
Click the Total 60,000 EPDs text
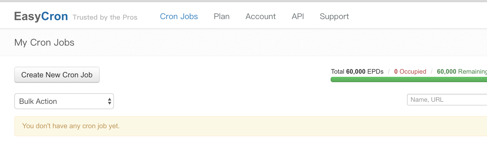tap(357, 72)
